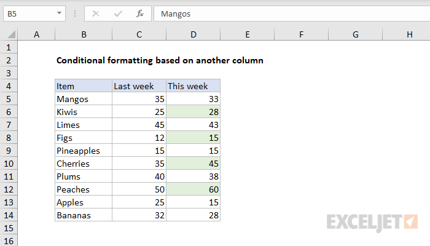This screenshot has height=246, width=430.
Task: Click the Exceljet logo
Action: tap(372, 221)
